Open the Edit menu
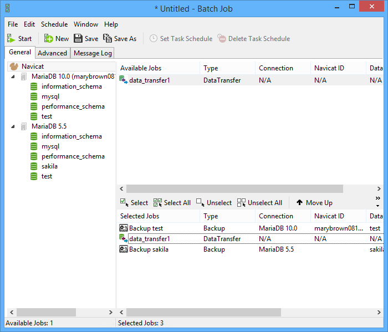The height and width of the screenshot is (332, 388). [x=29, y=24]
